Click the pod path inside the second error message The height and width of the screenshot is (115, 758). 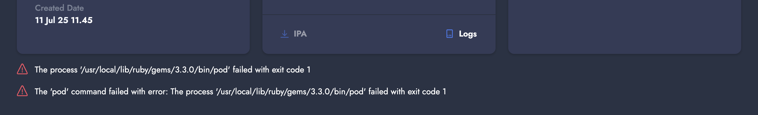tap(291, 92)
